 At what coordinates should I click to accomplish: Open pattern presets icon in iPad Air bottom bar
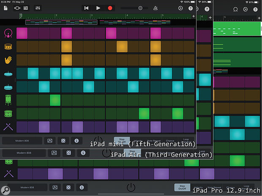point(54,153)
